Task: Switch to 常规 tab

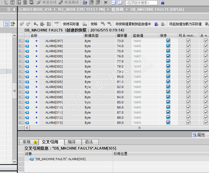Action: point(29,142)
